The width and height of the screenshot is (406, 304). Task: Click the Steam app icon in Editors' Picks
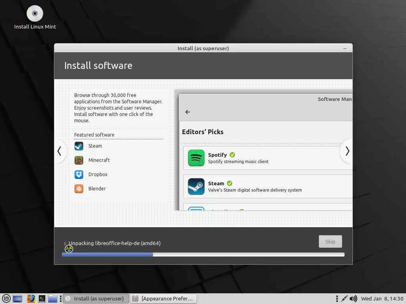[x=196, y=186]
